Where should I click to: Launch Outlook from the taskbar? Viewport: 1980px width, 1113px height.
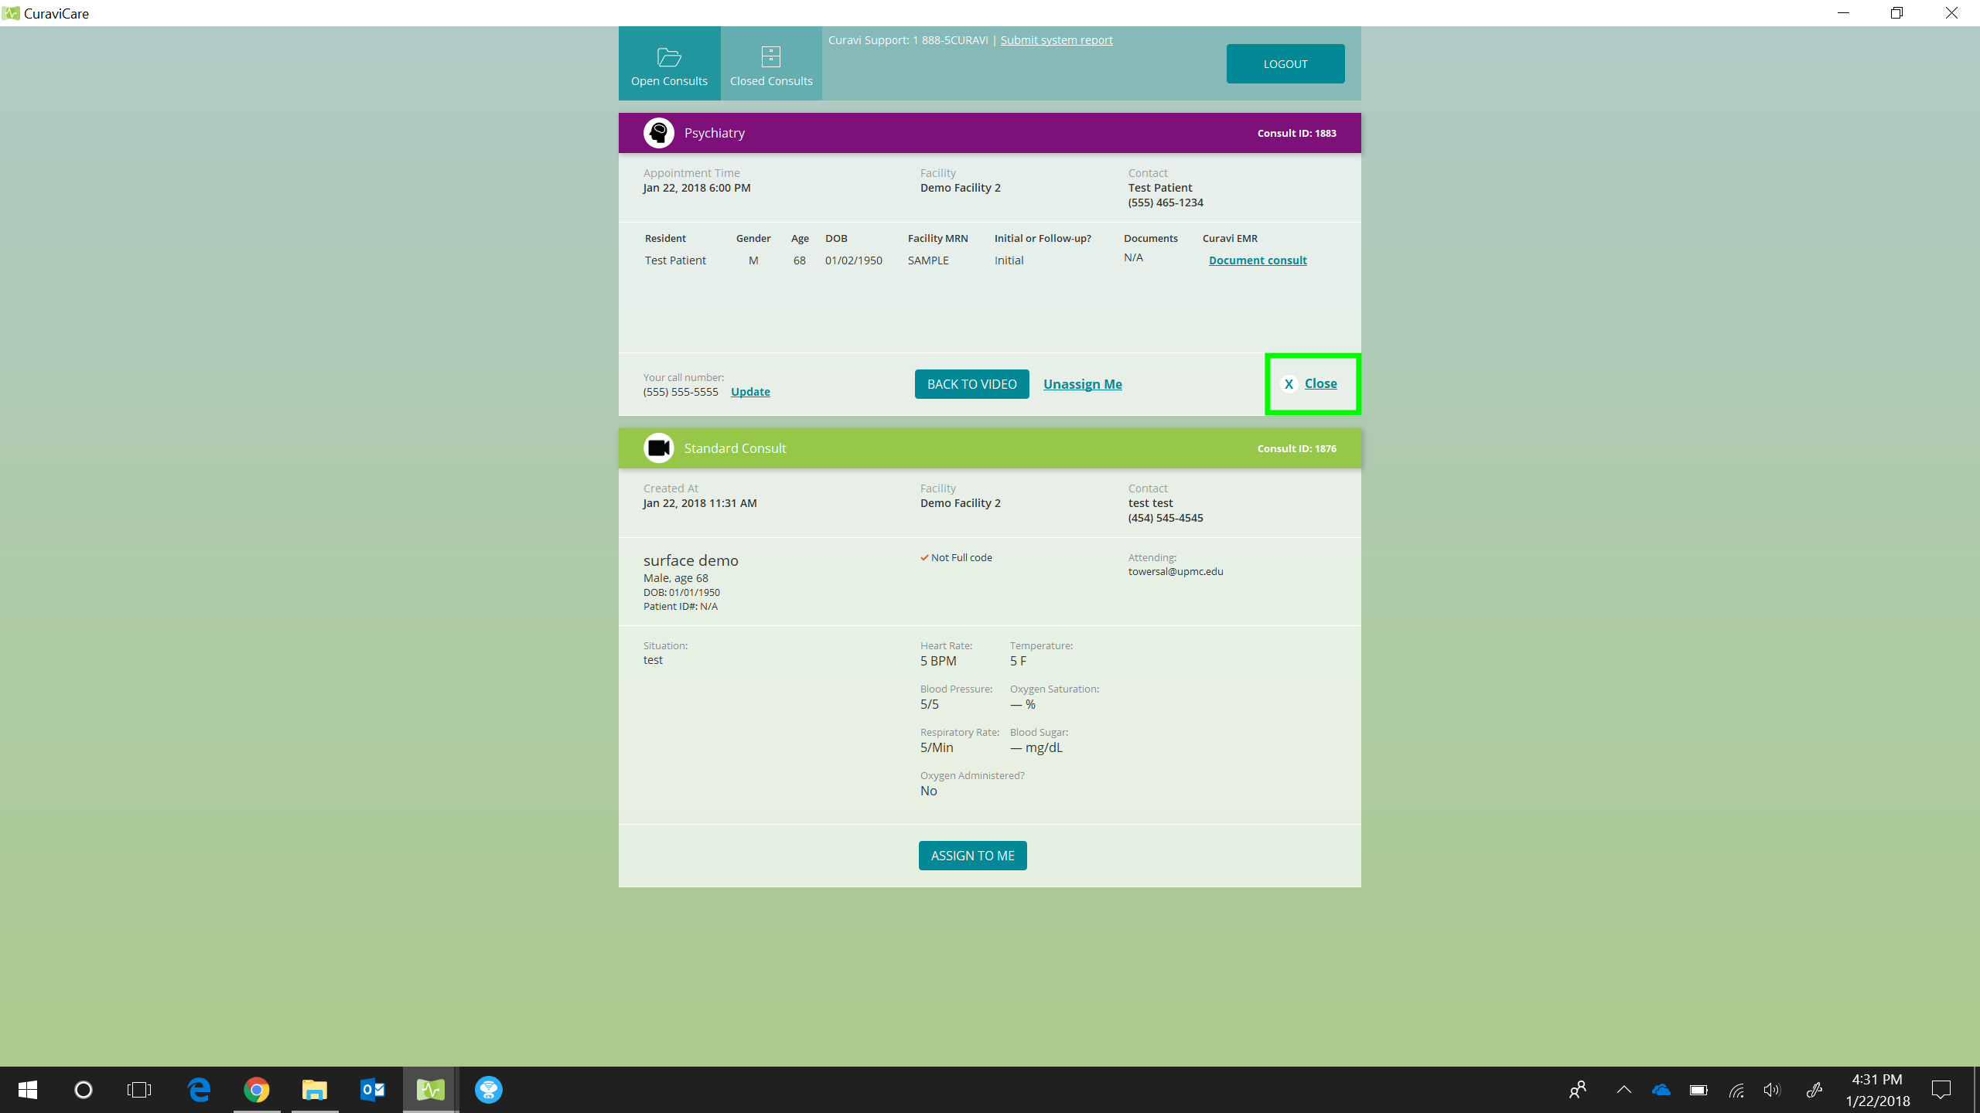pos(373,1090)
